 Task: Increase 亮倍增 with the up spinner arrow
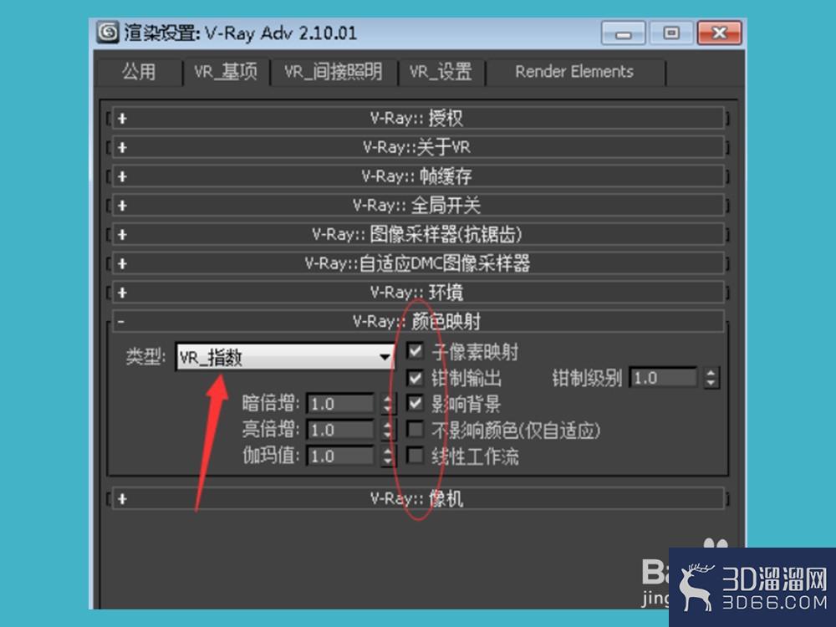(387, 426)
